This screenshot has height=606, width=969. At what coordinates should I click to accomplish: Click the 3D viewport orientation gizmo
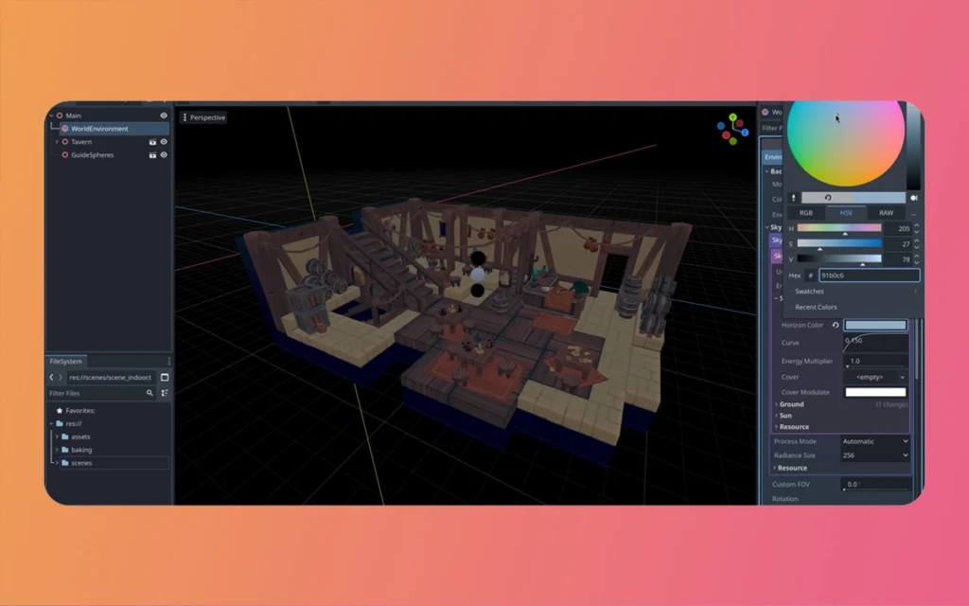tap(731, 130)
